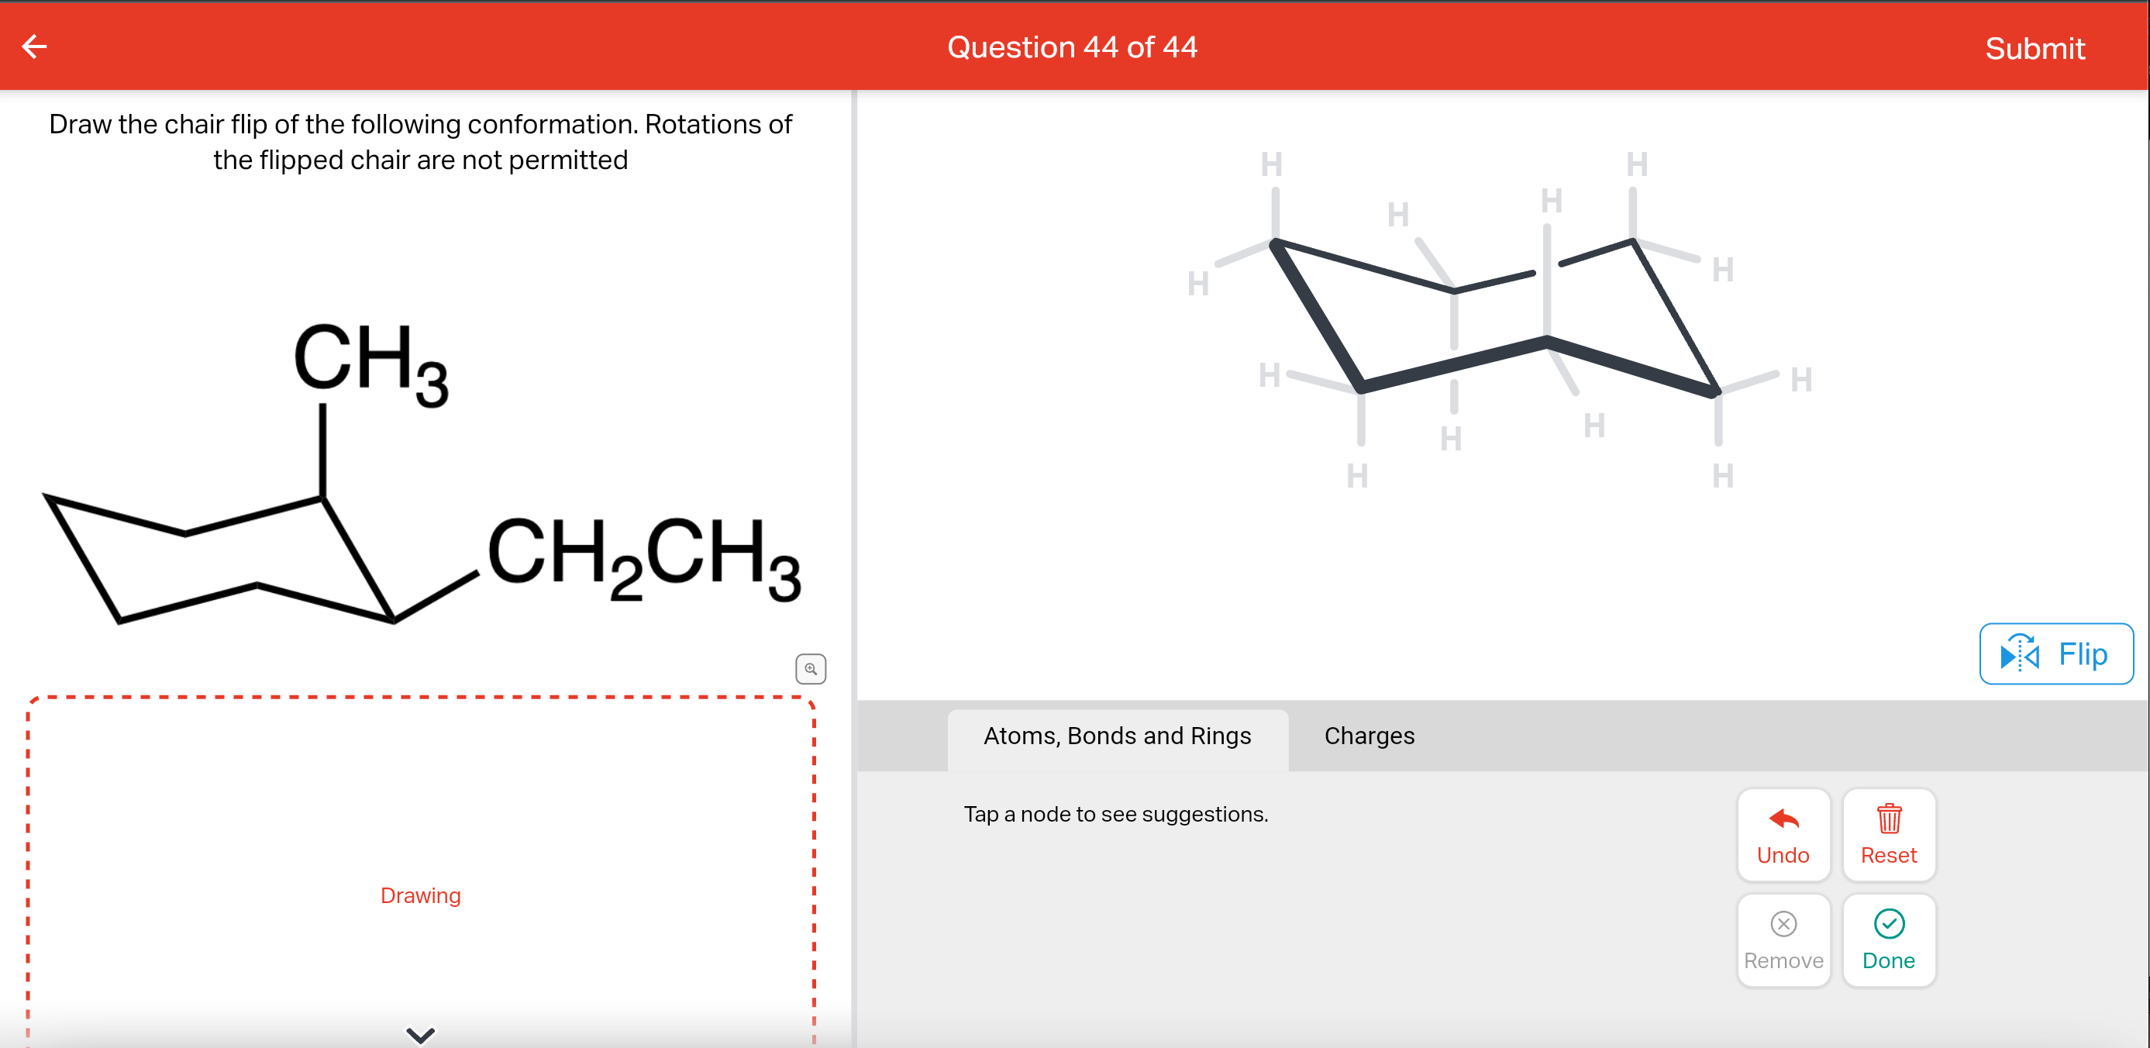Tap the top-left carbon node of the chair

click(1273, 242)
